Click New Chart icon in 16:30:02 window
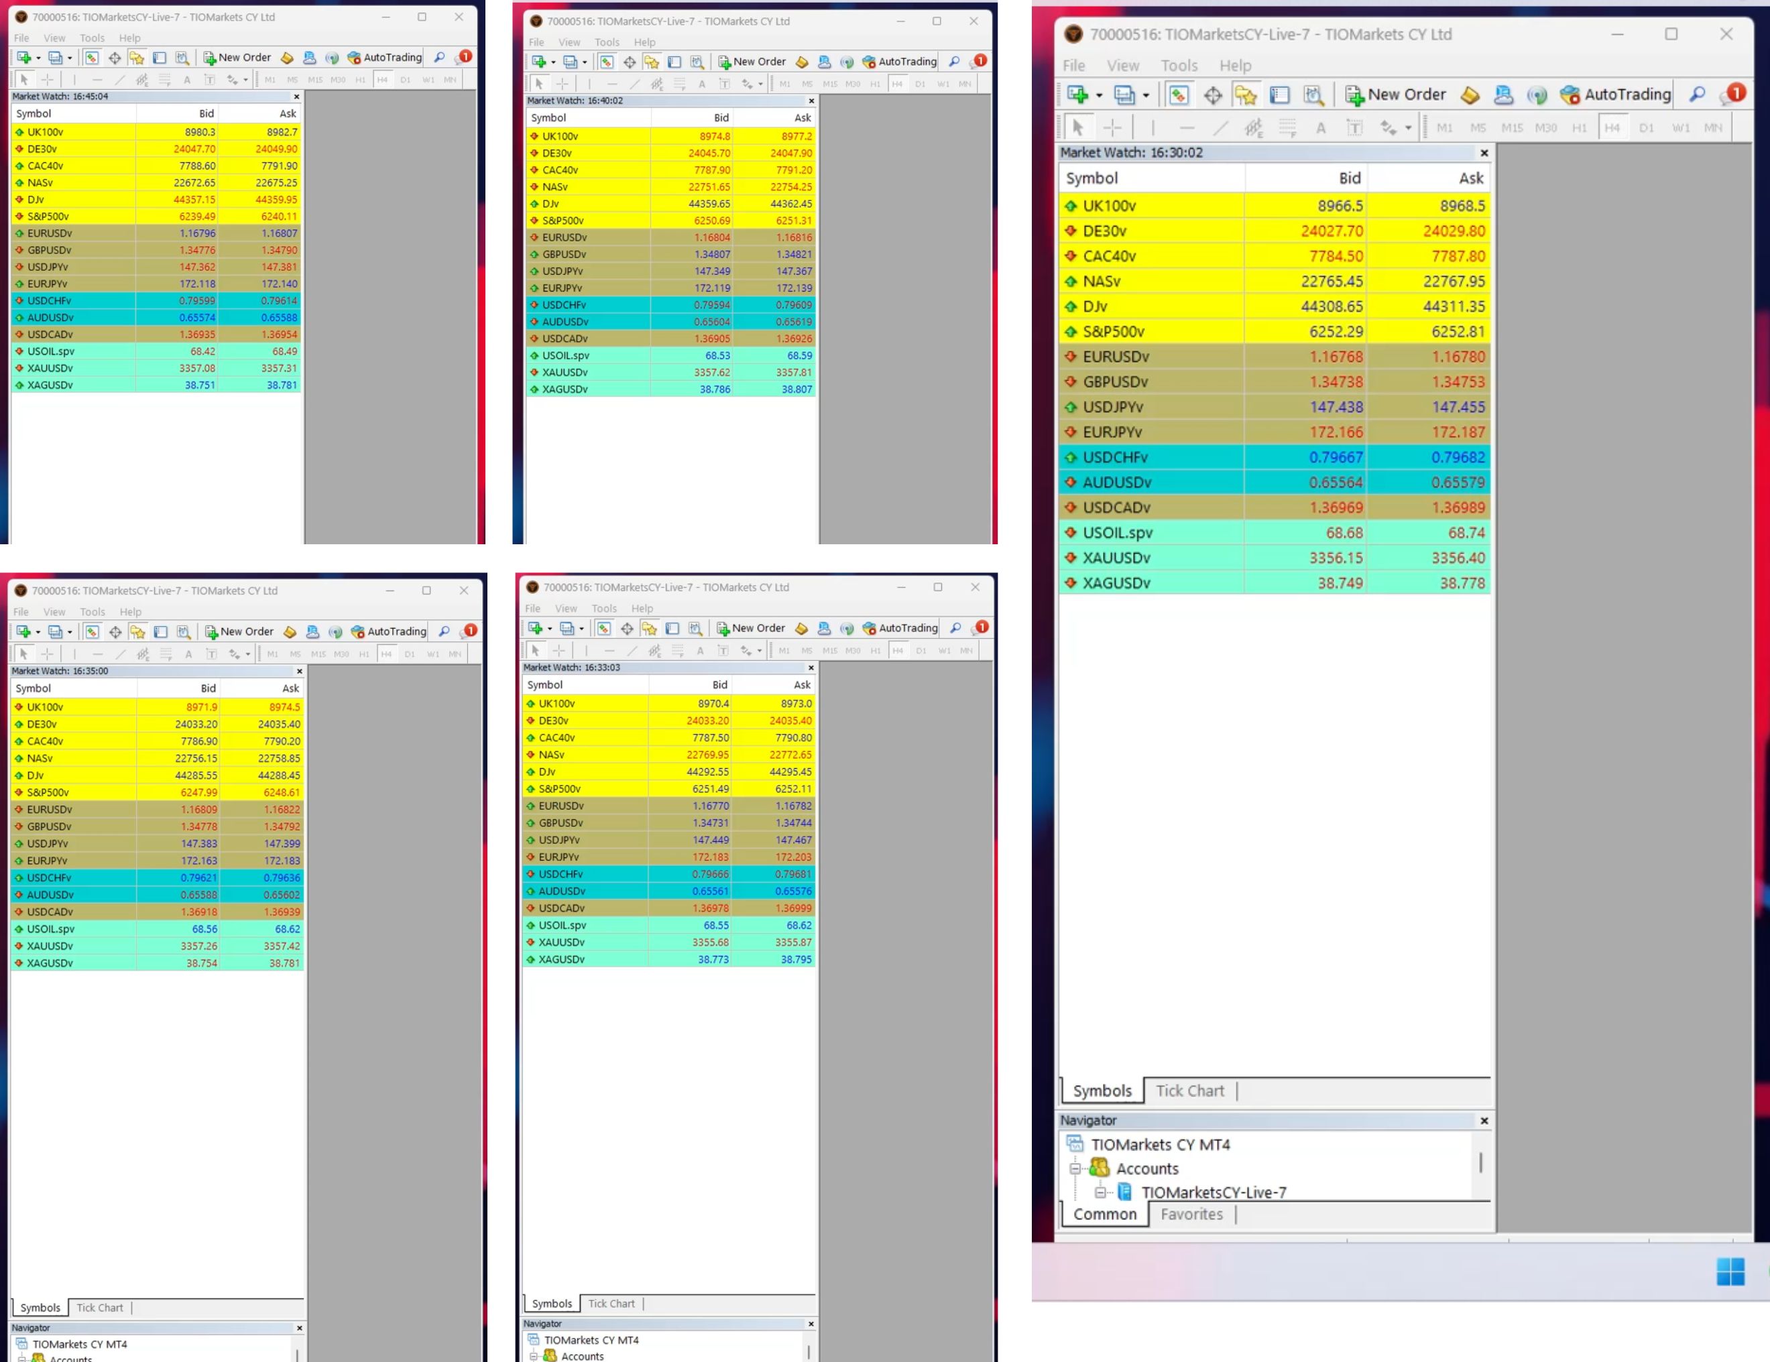Image resolution: width=1770 pixels, height=1362 pixels. 1077,95
